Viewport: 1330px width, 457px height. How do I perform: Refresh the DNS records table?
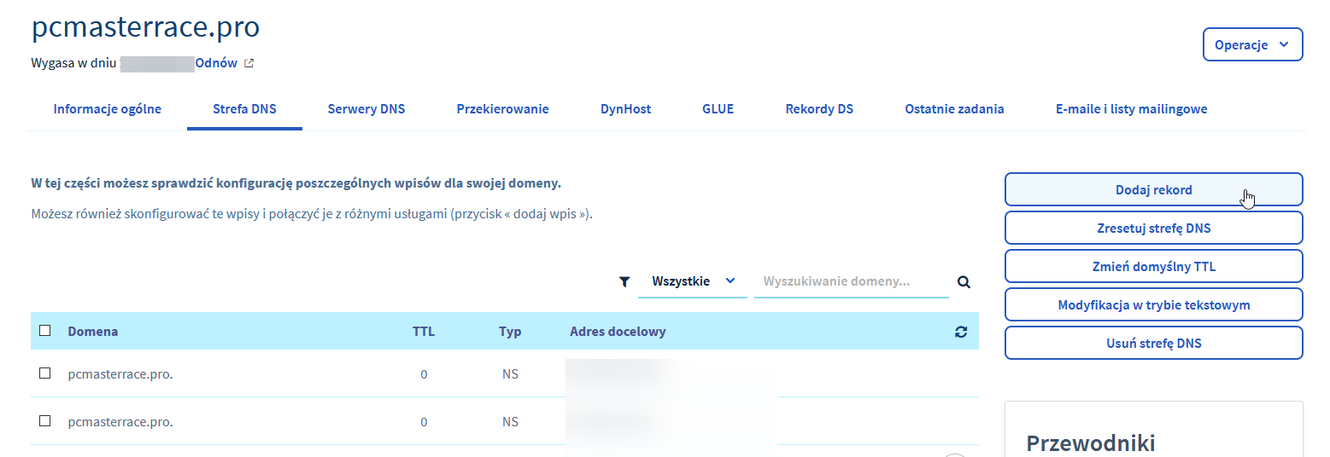click(x=961, y=332)
